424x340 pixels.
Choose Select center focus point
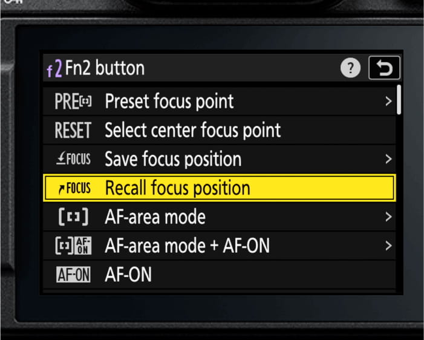point(192,130)
